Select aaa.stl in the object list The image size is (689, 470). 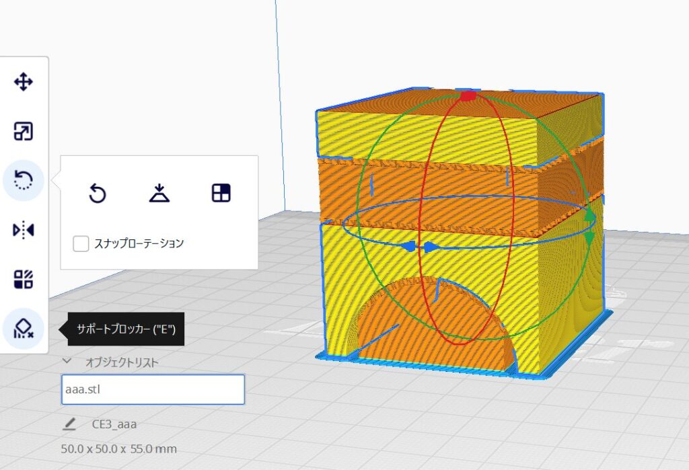click(x=153, y=390)
